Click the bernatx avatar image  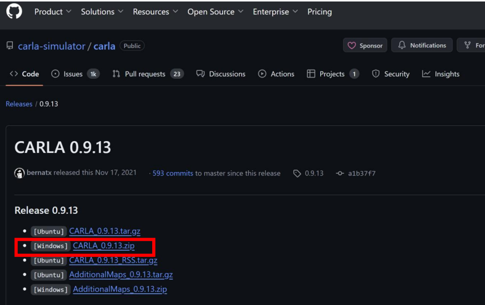click(19, 173)
